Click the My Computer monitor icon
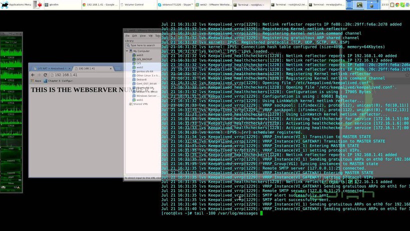Screen dimensions: 410x231 pyautogui.click(x=130, y=51)
